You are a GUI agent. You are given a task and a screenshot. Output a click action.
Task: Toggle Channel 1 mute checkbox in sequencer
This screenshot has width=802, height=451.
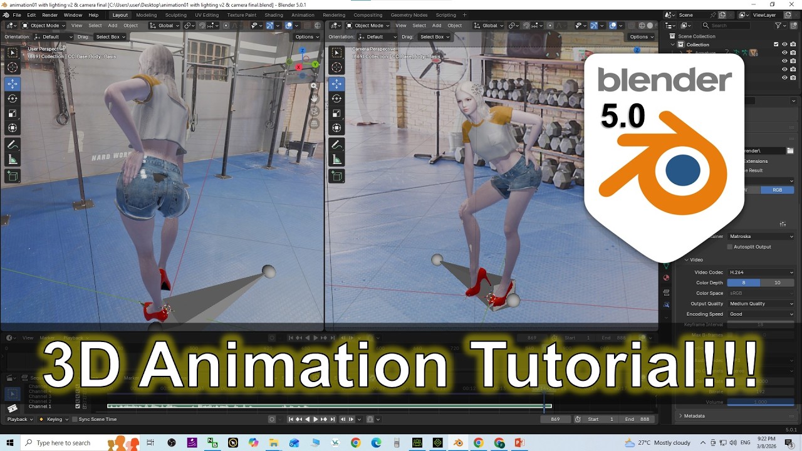[x=78, y=407]
